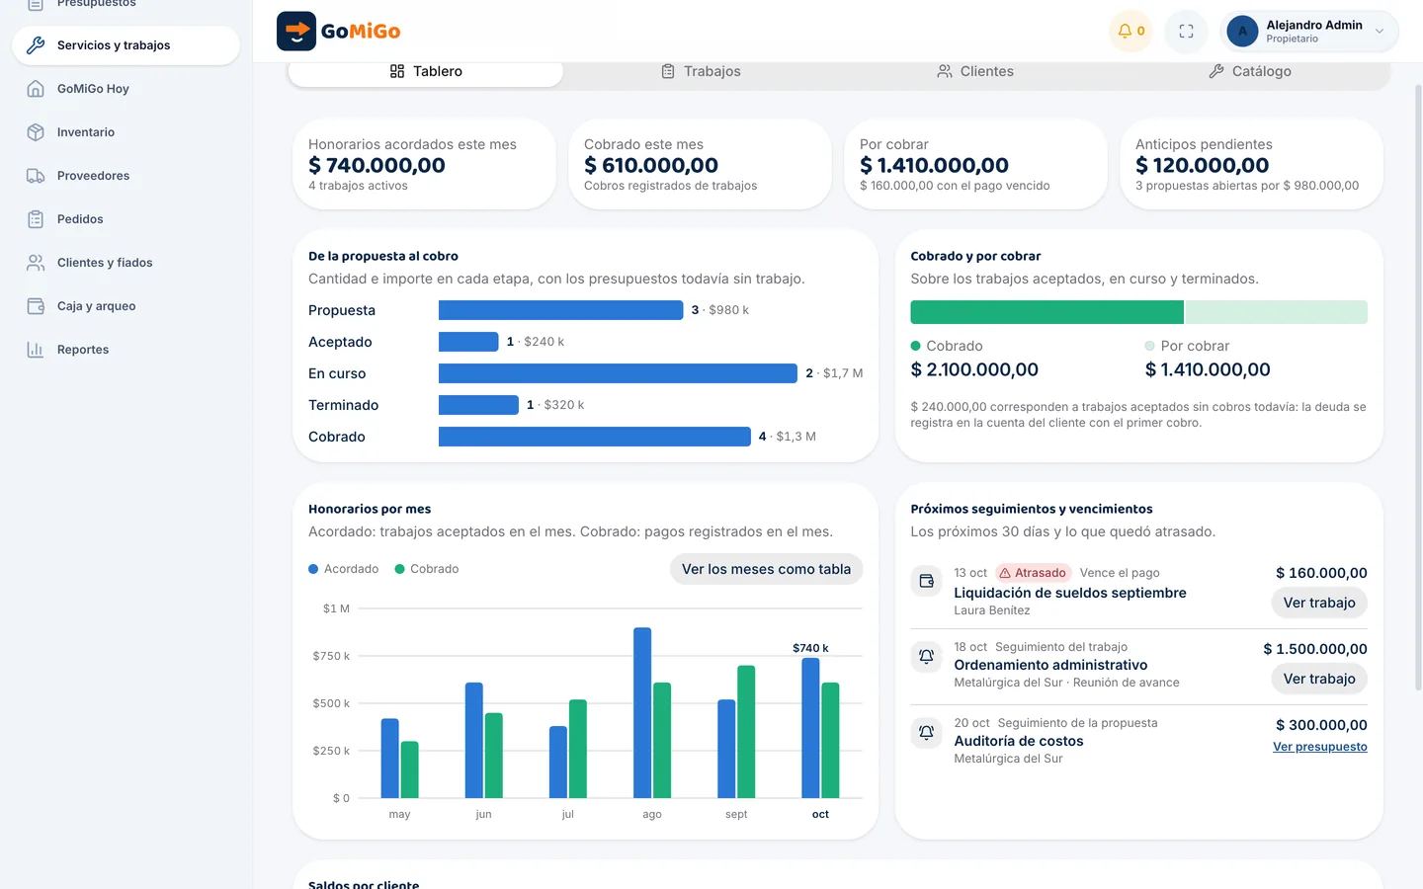Switch to the Catálogo tab
This screenshot has height=889, width=1423.
(1250, 71)
